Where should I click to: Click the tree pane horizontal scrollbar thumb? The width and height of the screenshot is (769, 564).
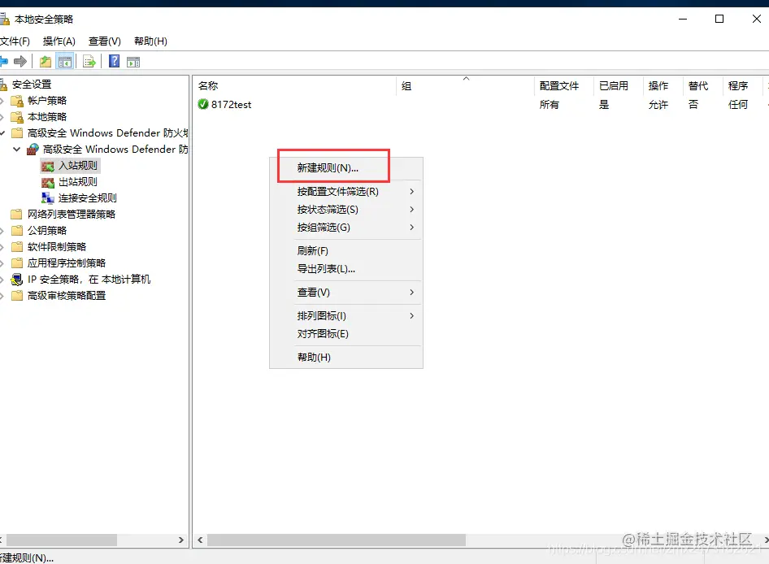(x=61, y=540)
